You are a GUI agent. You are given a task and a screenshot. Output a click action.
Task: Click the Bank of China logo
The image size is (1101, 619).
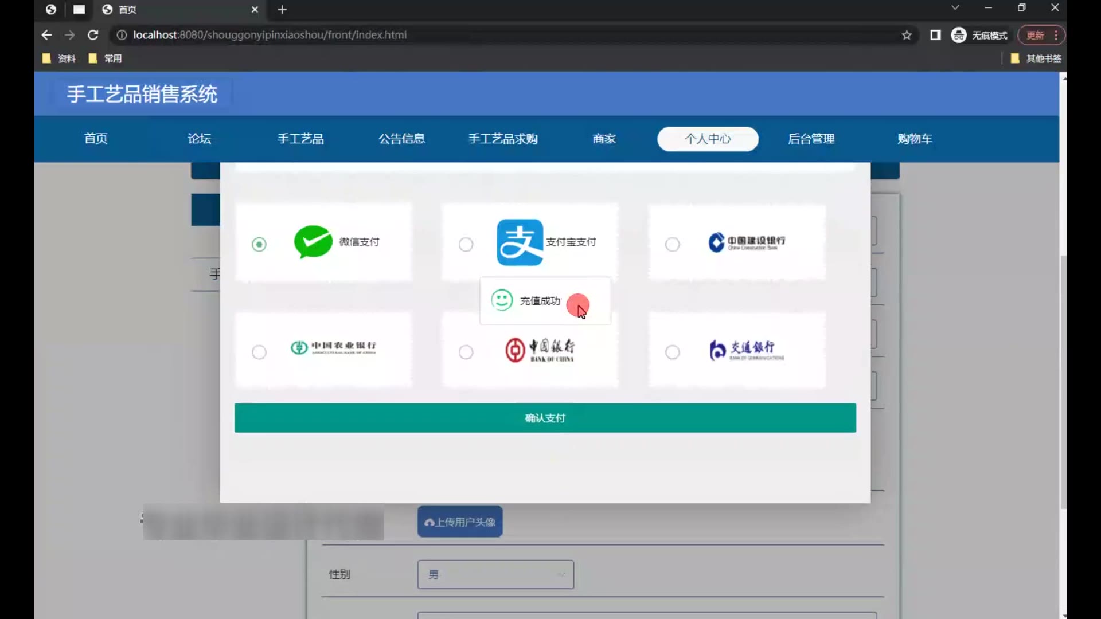coord(540,350)
